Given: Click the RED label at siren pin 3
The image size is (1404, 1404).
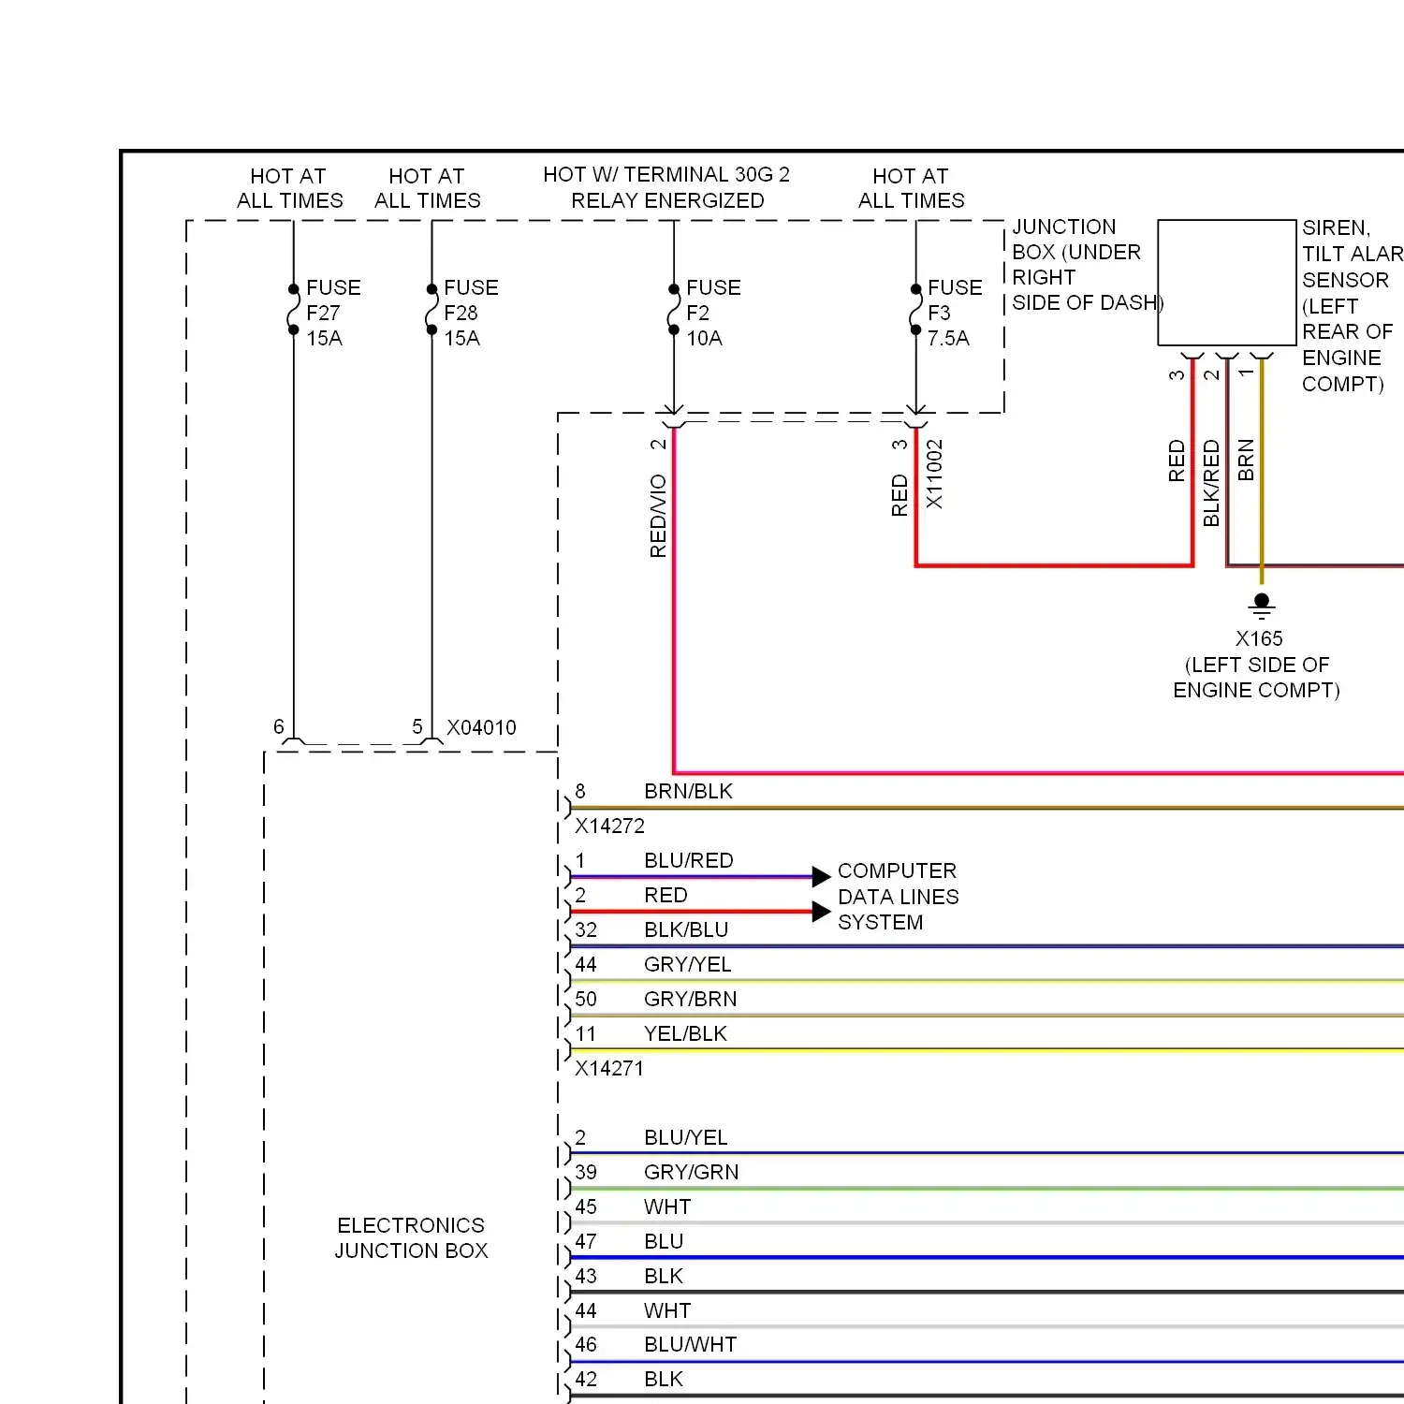Looking at the screenshot, I should coord(1177,461).
